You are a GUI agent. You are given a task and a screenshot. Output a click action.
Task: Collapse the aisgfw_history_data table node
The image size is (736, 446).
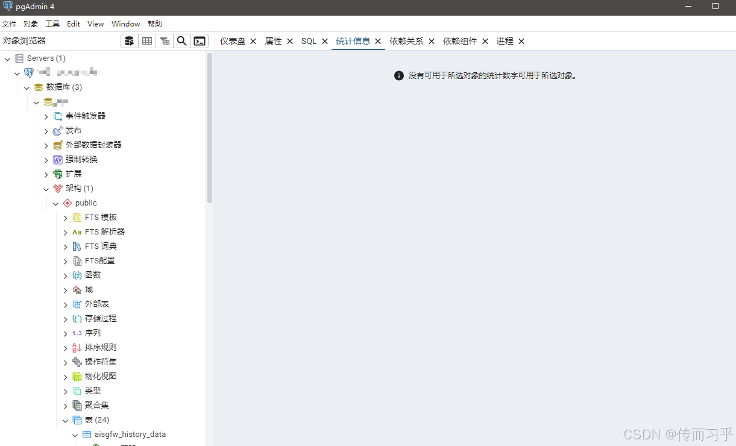pos(75,435)
